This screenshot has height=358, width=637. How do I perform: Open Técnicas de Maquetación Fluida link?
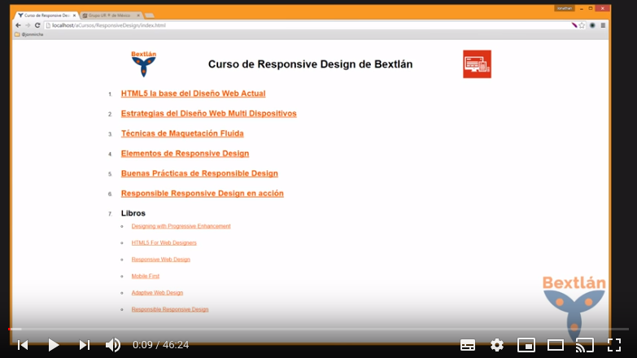[182, 133]
